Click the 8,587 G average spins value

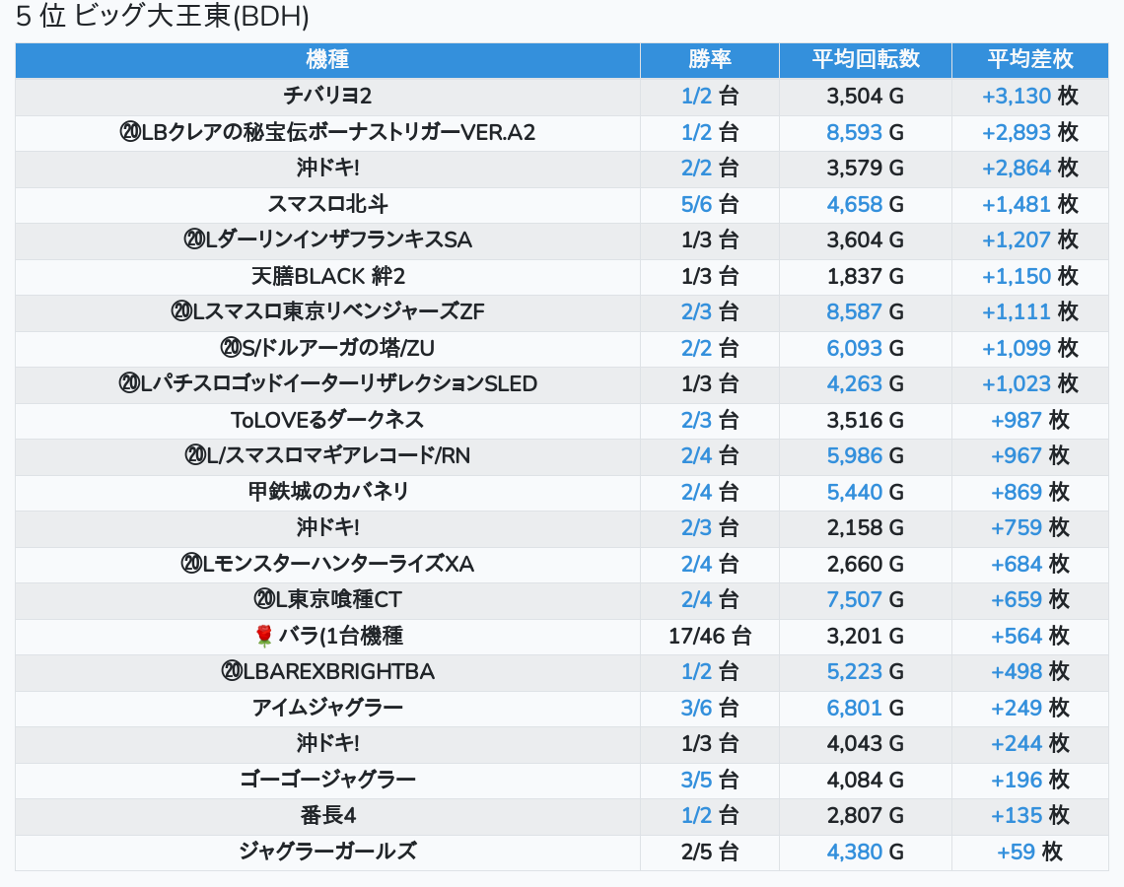point(866,311)
